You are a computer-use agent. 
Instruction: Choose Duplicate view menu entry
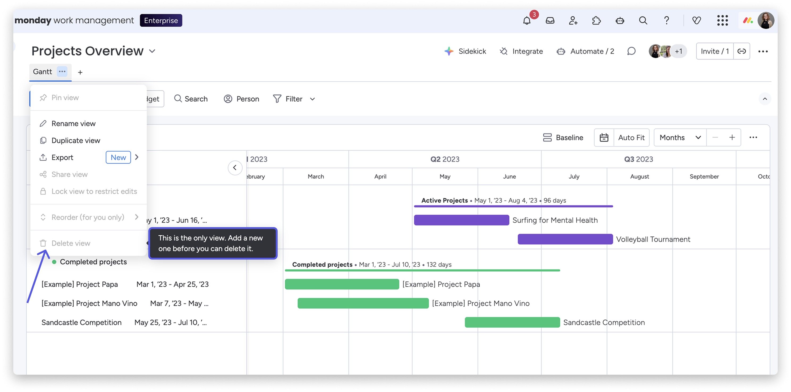(75, 140)
